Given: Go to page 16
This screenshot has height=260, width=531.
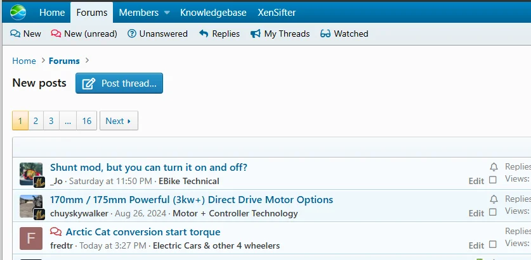Looking at the screenshot, I should [87, 121].
